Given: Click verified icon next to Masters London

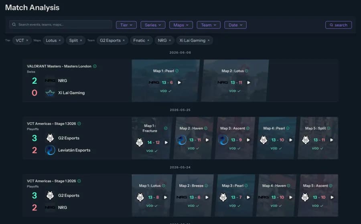Looking at the screenshot, I should (x=95, y=66).
